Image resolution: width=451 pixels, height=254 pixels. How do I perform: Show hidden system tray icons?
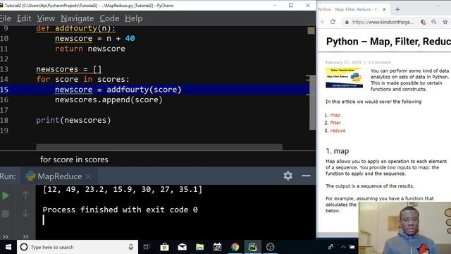click(343, 247)
